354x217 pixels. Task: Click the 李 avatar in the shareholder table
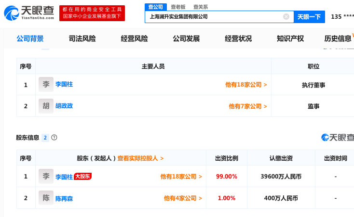(46, 176)
